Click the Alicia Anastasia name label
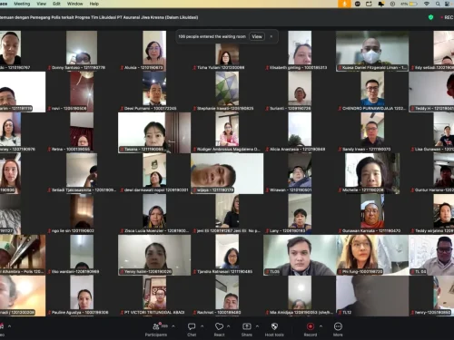Image resolution: width=454 pixels, height=340 pixels. (295, 150)
